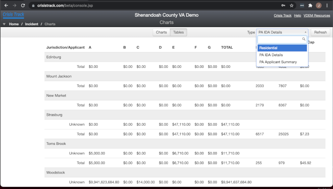Viewport: 333px width, 189px height.
Task: Expand the breadcrumb triangle menu before Home
Action: click(x=4, y=24)
